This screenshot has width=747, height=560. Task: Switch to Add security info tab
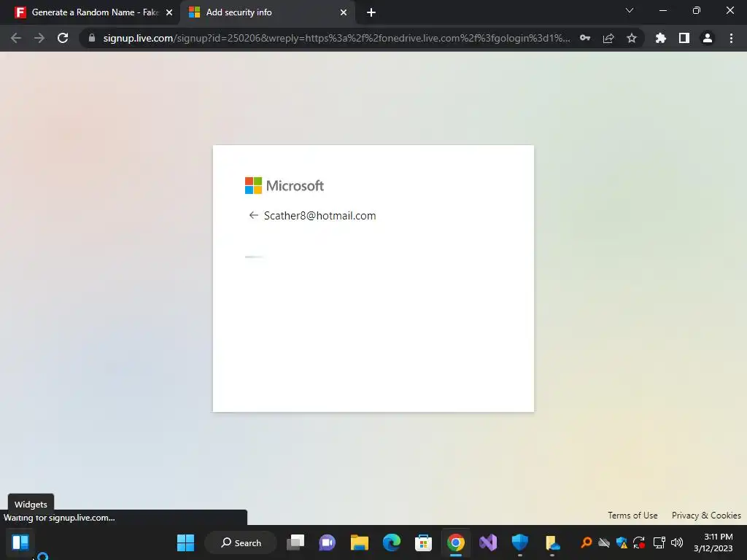(267, 12)
